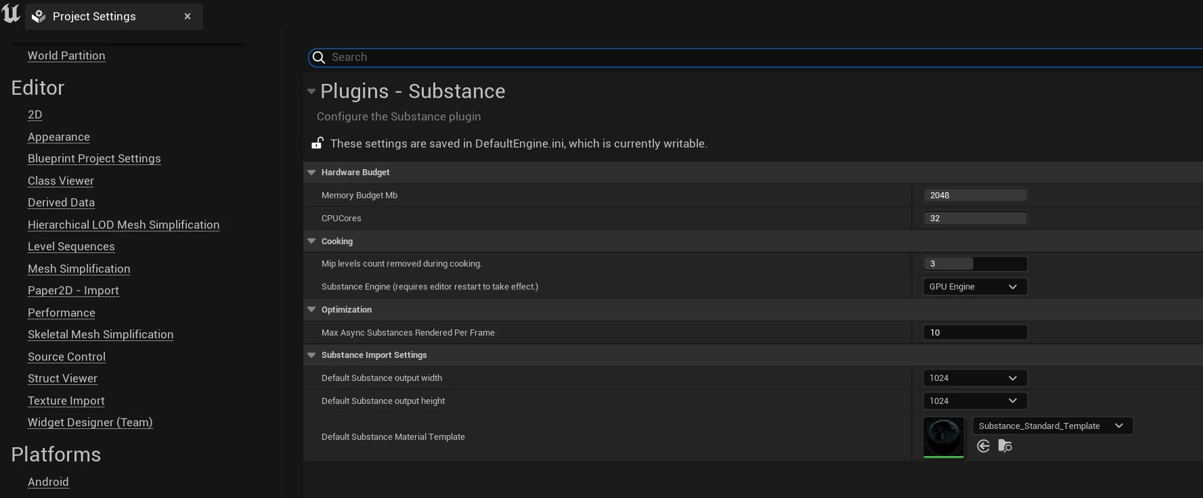Open Blueprint Project Settings

click(94, 158)
